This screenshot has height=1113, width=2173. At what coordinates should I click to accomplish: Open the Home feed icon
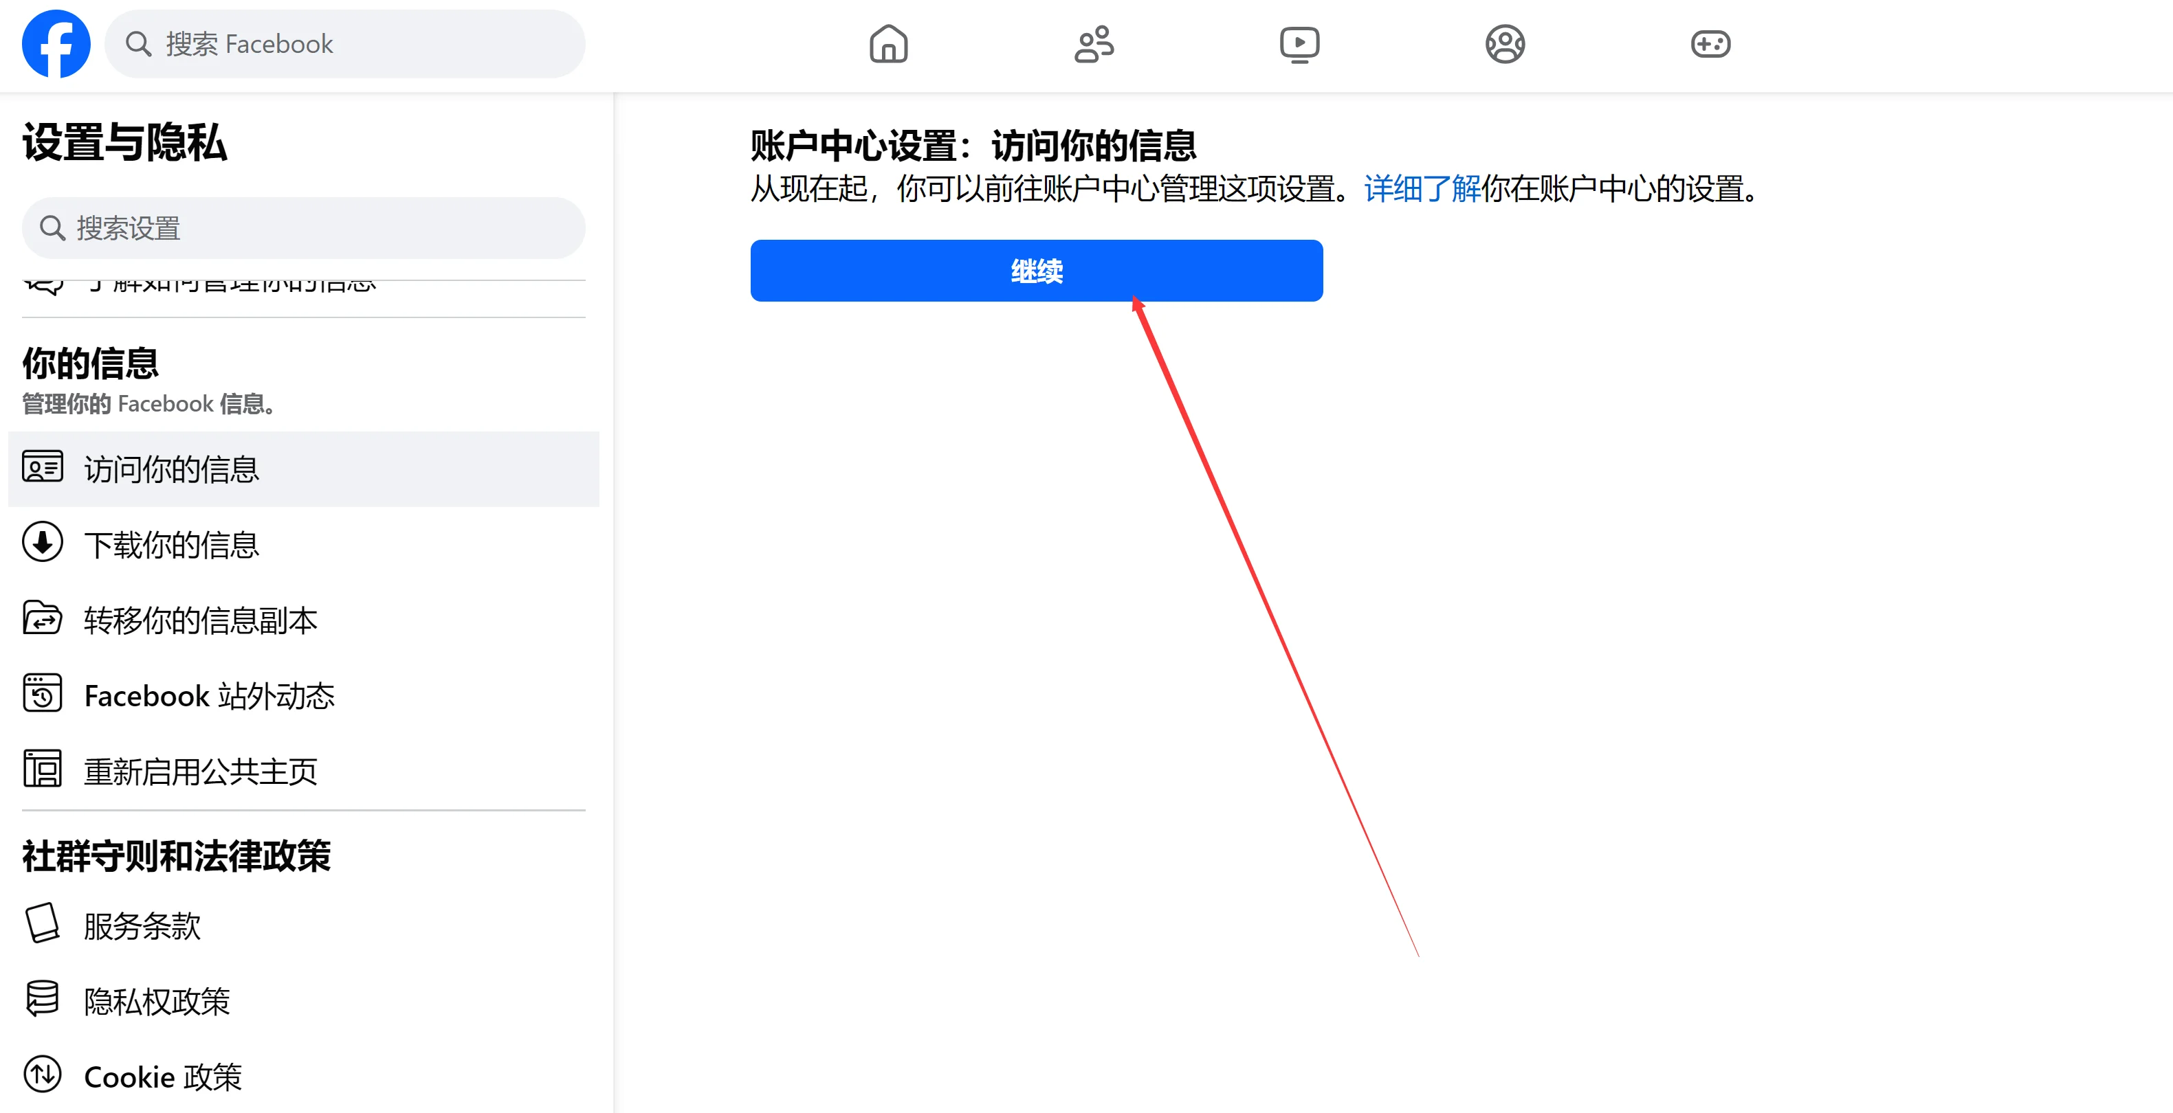pos(888,44)
